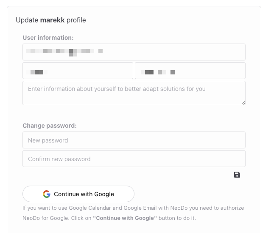Click the word "profile" in the heading
The height and width of the screenshot is (233, 271).
(76, 20)
